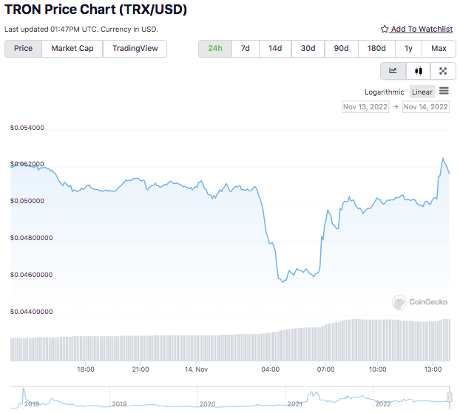Click the $0.04800000 axis label
This screenshot has height=413, width=460.
coord(31,238)
